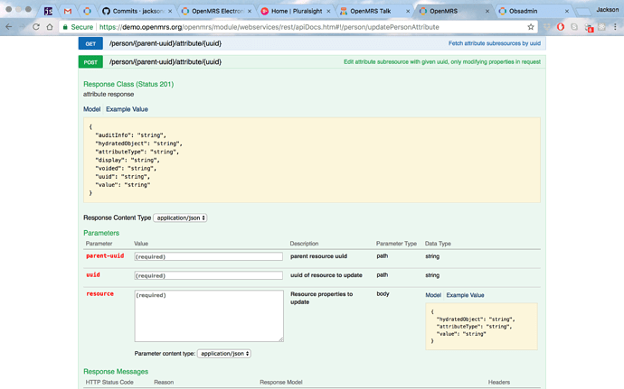Click the secure padlock icon in address bar
Image resolution: width=624 pixels, height=389 pixels.
click(x=65, y=27)
